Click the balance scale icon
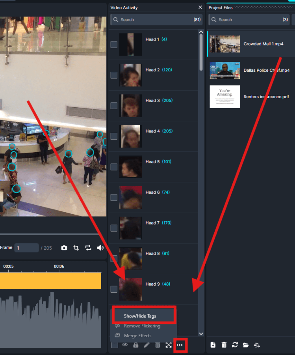Screen dimensions: 295x355 click(x=257, y=345)
